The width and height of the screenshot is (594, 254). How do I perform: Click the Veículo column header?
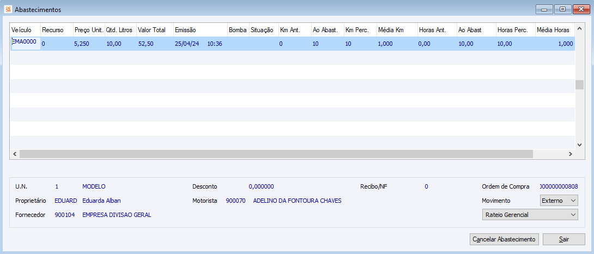point(25,30)
